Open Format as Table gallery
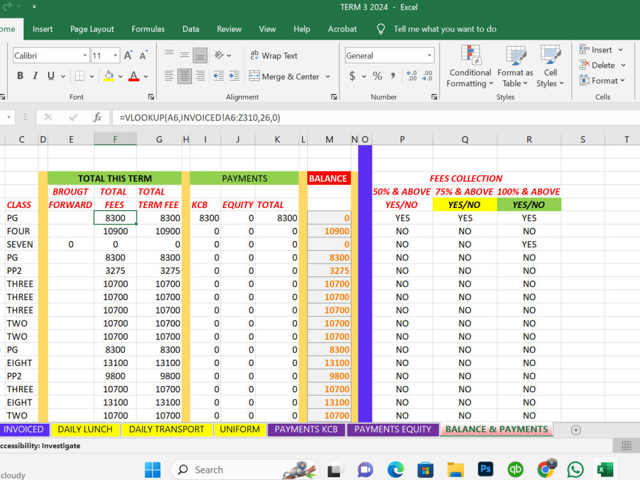640x480 pixels. coord(515,67)
